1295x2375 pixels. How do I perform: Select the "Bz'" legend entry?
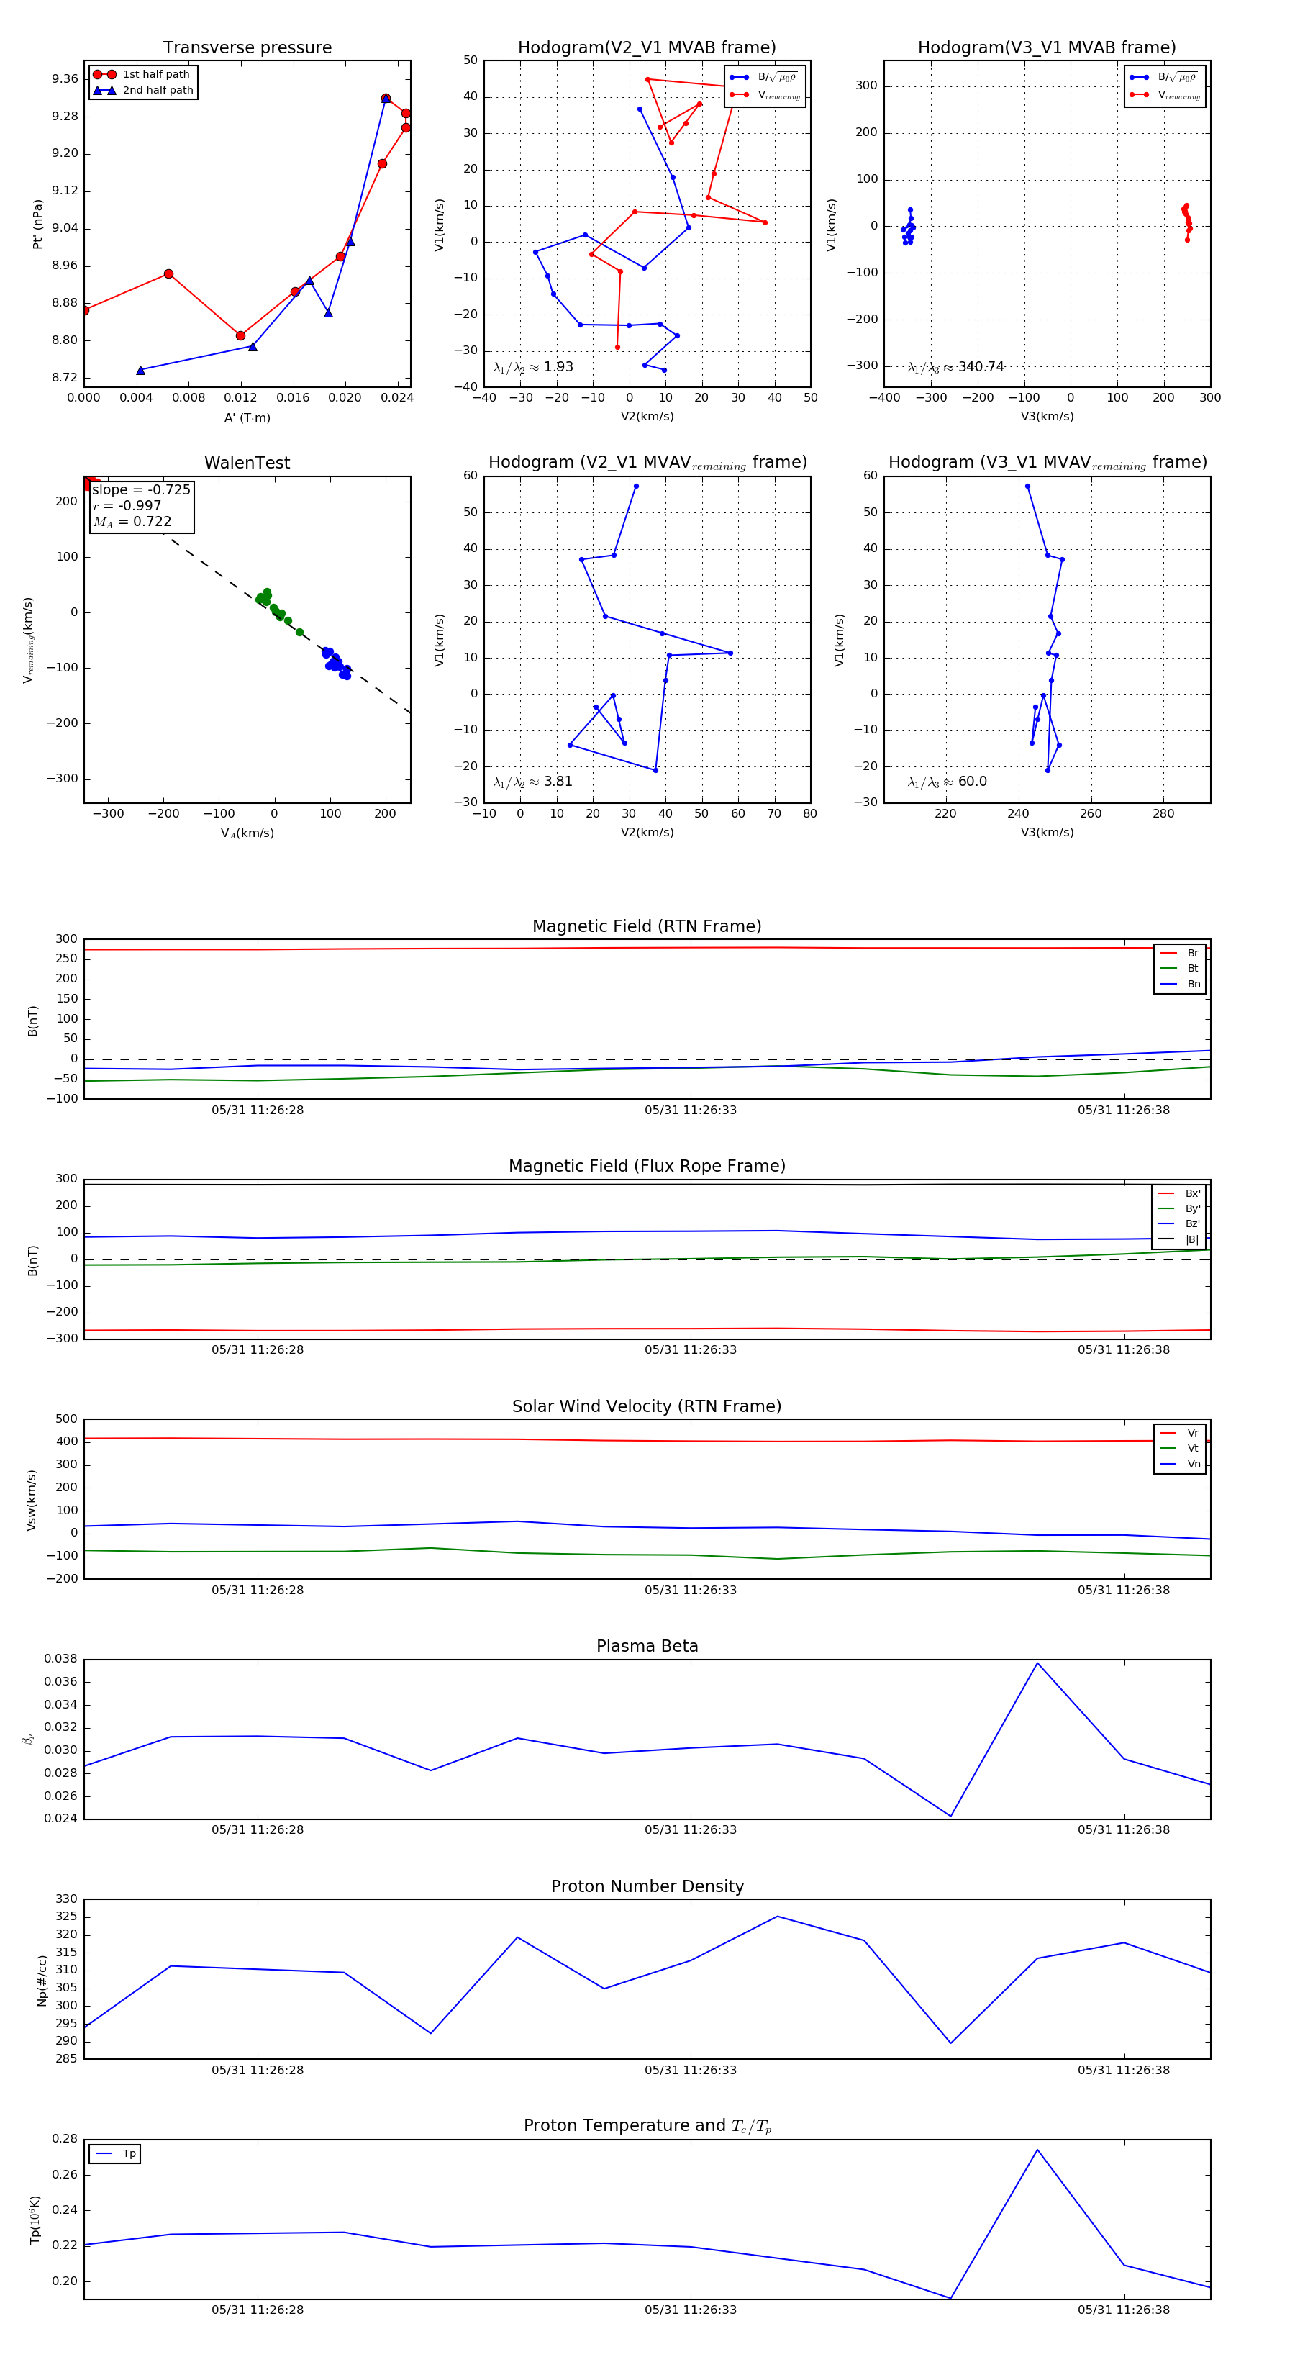[x=1179, y=1223]
